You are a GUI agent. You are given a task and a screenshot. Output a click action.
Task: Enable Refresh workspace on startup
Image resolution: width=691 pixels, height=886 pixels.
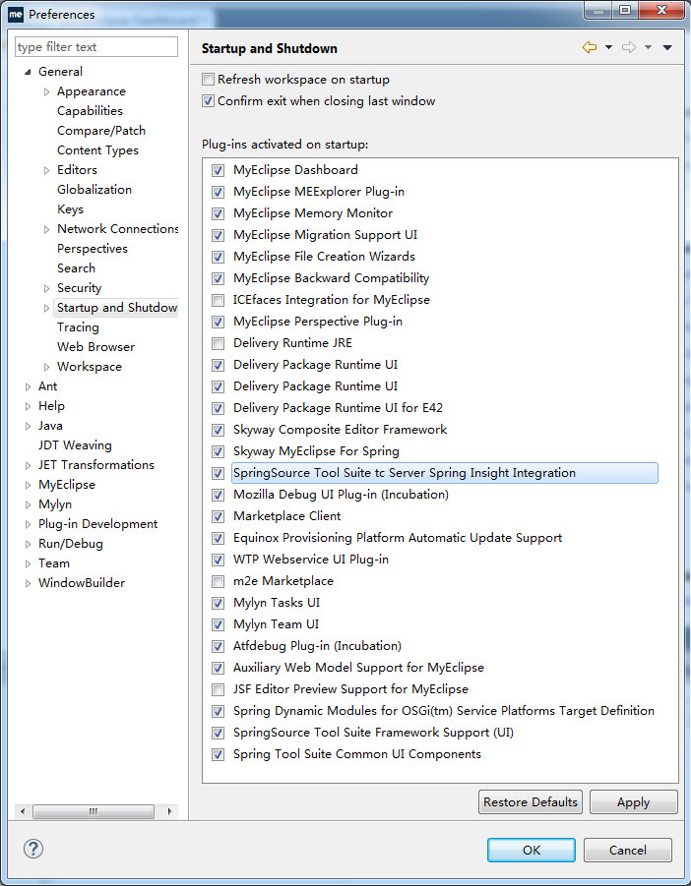pos(208,79)
